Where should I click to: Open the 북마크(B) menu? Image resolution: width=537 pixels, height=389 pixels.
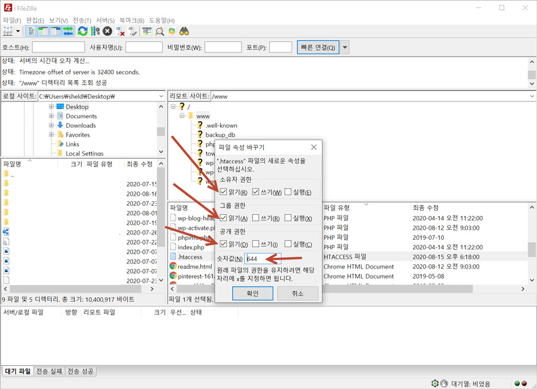pyautogui.click(x=131, y=20)
